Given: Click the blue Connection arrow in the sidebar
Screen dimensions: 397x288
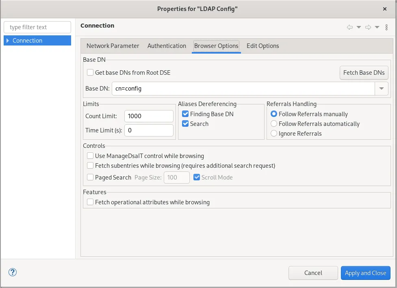Looking at the screenshot, I should click(7, 40).
